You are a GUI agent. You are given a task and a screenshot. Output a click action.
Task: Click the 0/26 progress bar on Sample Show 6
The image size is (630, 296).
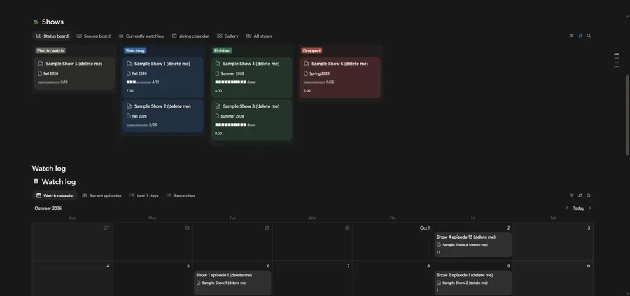[319, 83]
